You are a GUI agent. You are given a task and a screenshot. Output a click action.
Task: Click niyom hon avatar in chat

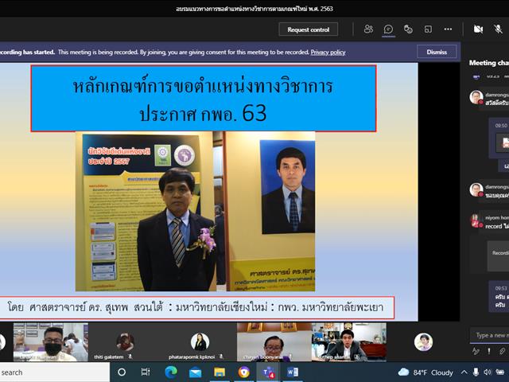[x=476, y=220]
